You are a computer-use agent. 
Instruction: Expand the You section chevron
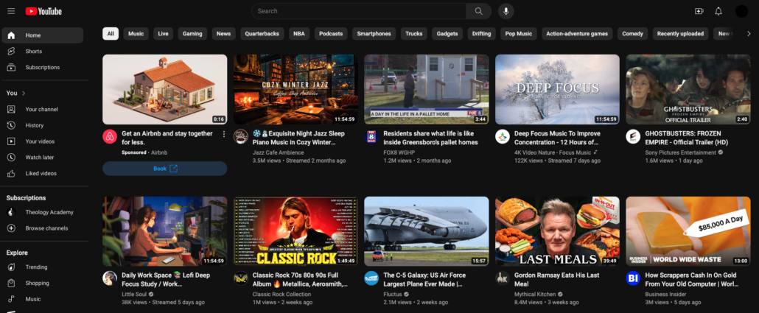pyautogui.click(x=24, y=94)
